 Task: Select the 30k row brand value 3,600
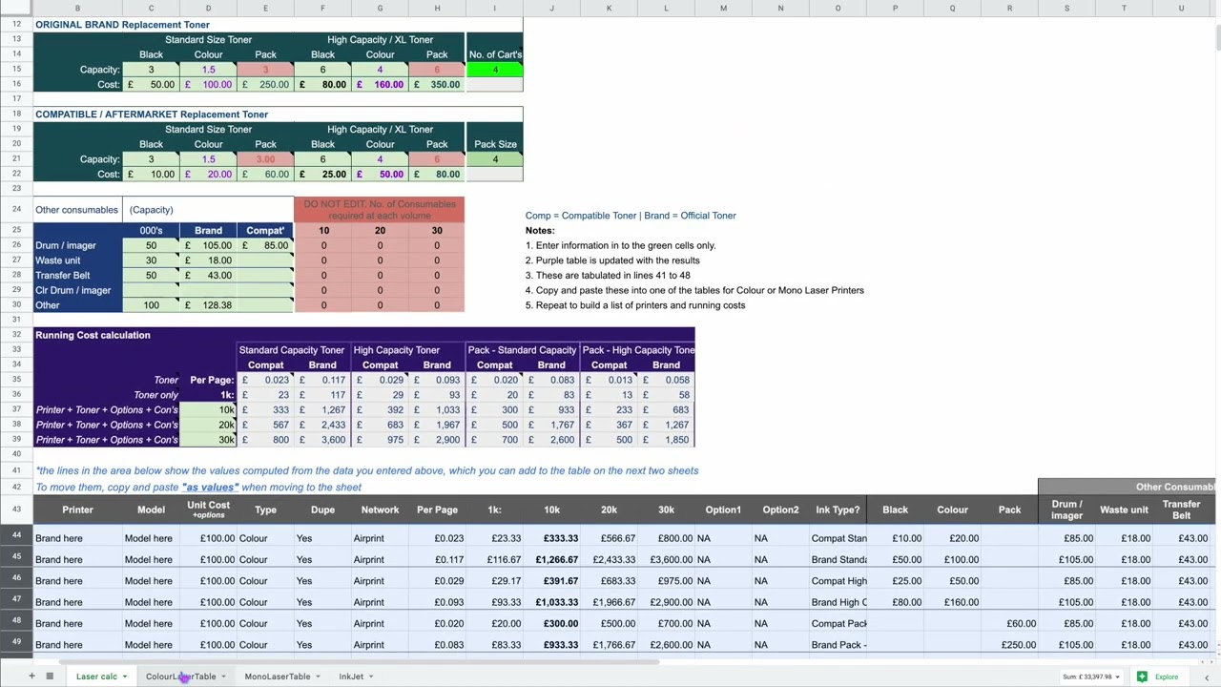[322, 440]
